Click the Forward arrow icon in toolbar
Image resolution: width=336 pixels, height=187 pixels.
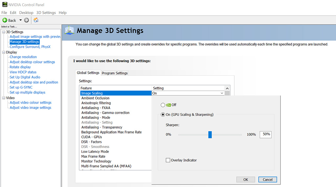[26, 20]
